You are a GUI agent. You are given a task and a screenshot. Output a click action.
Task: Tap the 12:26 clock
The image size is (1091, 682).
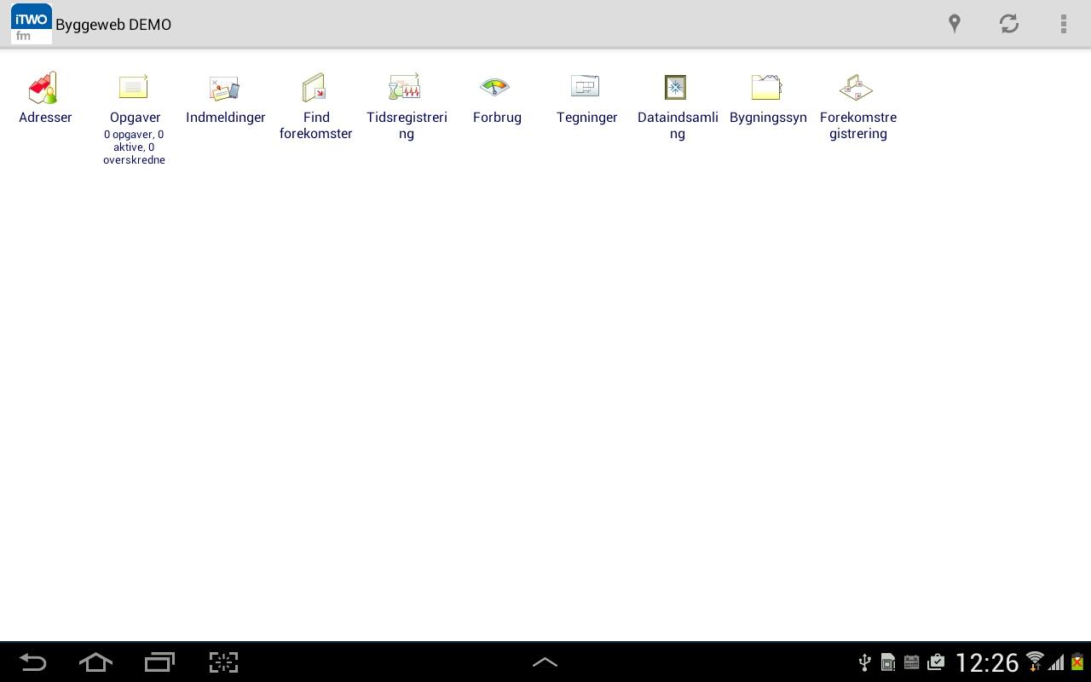(987, 662)
